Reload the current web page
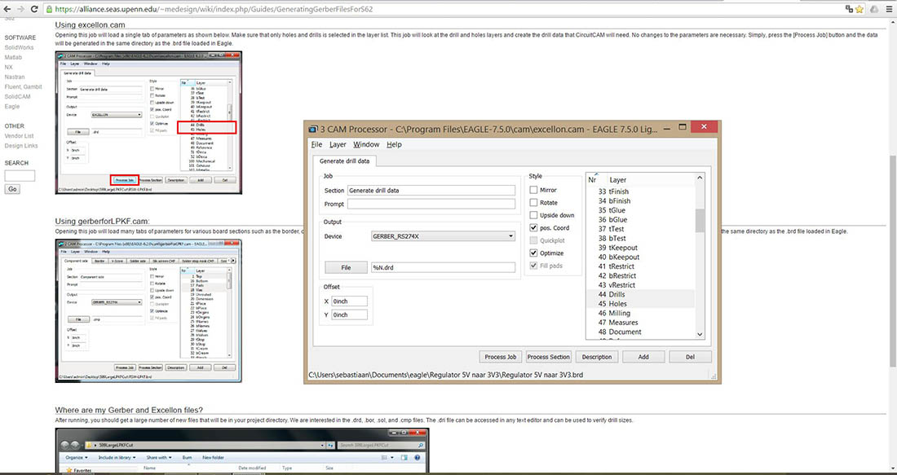This screenshot has height=475, width=897. click(35, 9)
